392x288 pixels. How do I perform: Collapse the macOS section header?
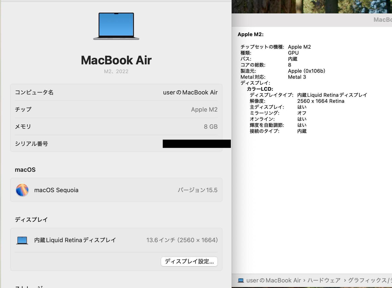coord(25,170)
